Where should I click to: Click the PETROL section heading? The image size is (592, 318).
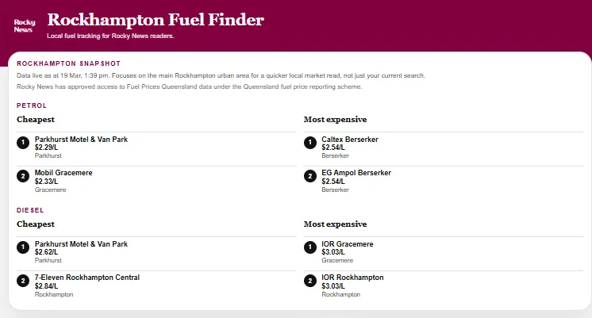click(x=32, y=105)
